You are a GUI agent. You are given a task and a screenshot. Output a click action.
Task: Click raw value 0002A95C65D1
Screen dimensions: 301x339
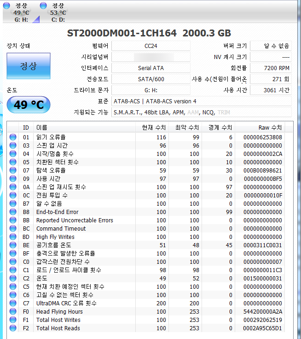pos(262,328)
